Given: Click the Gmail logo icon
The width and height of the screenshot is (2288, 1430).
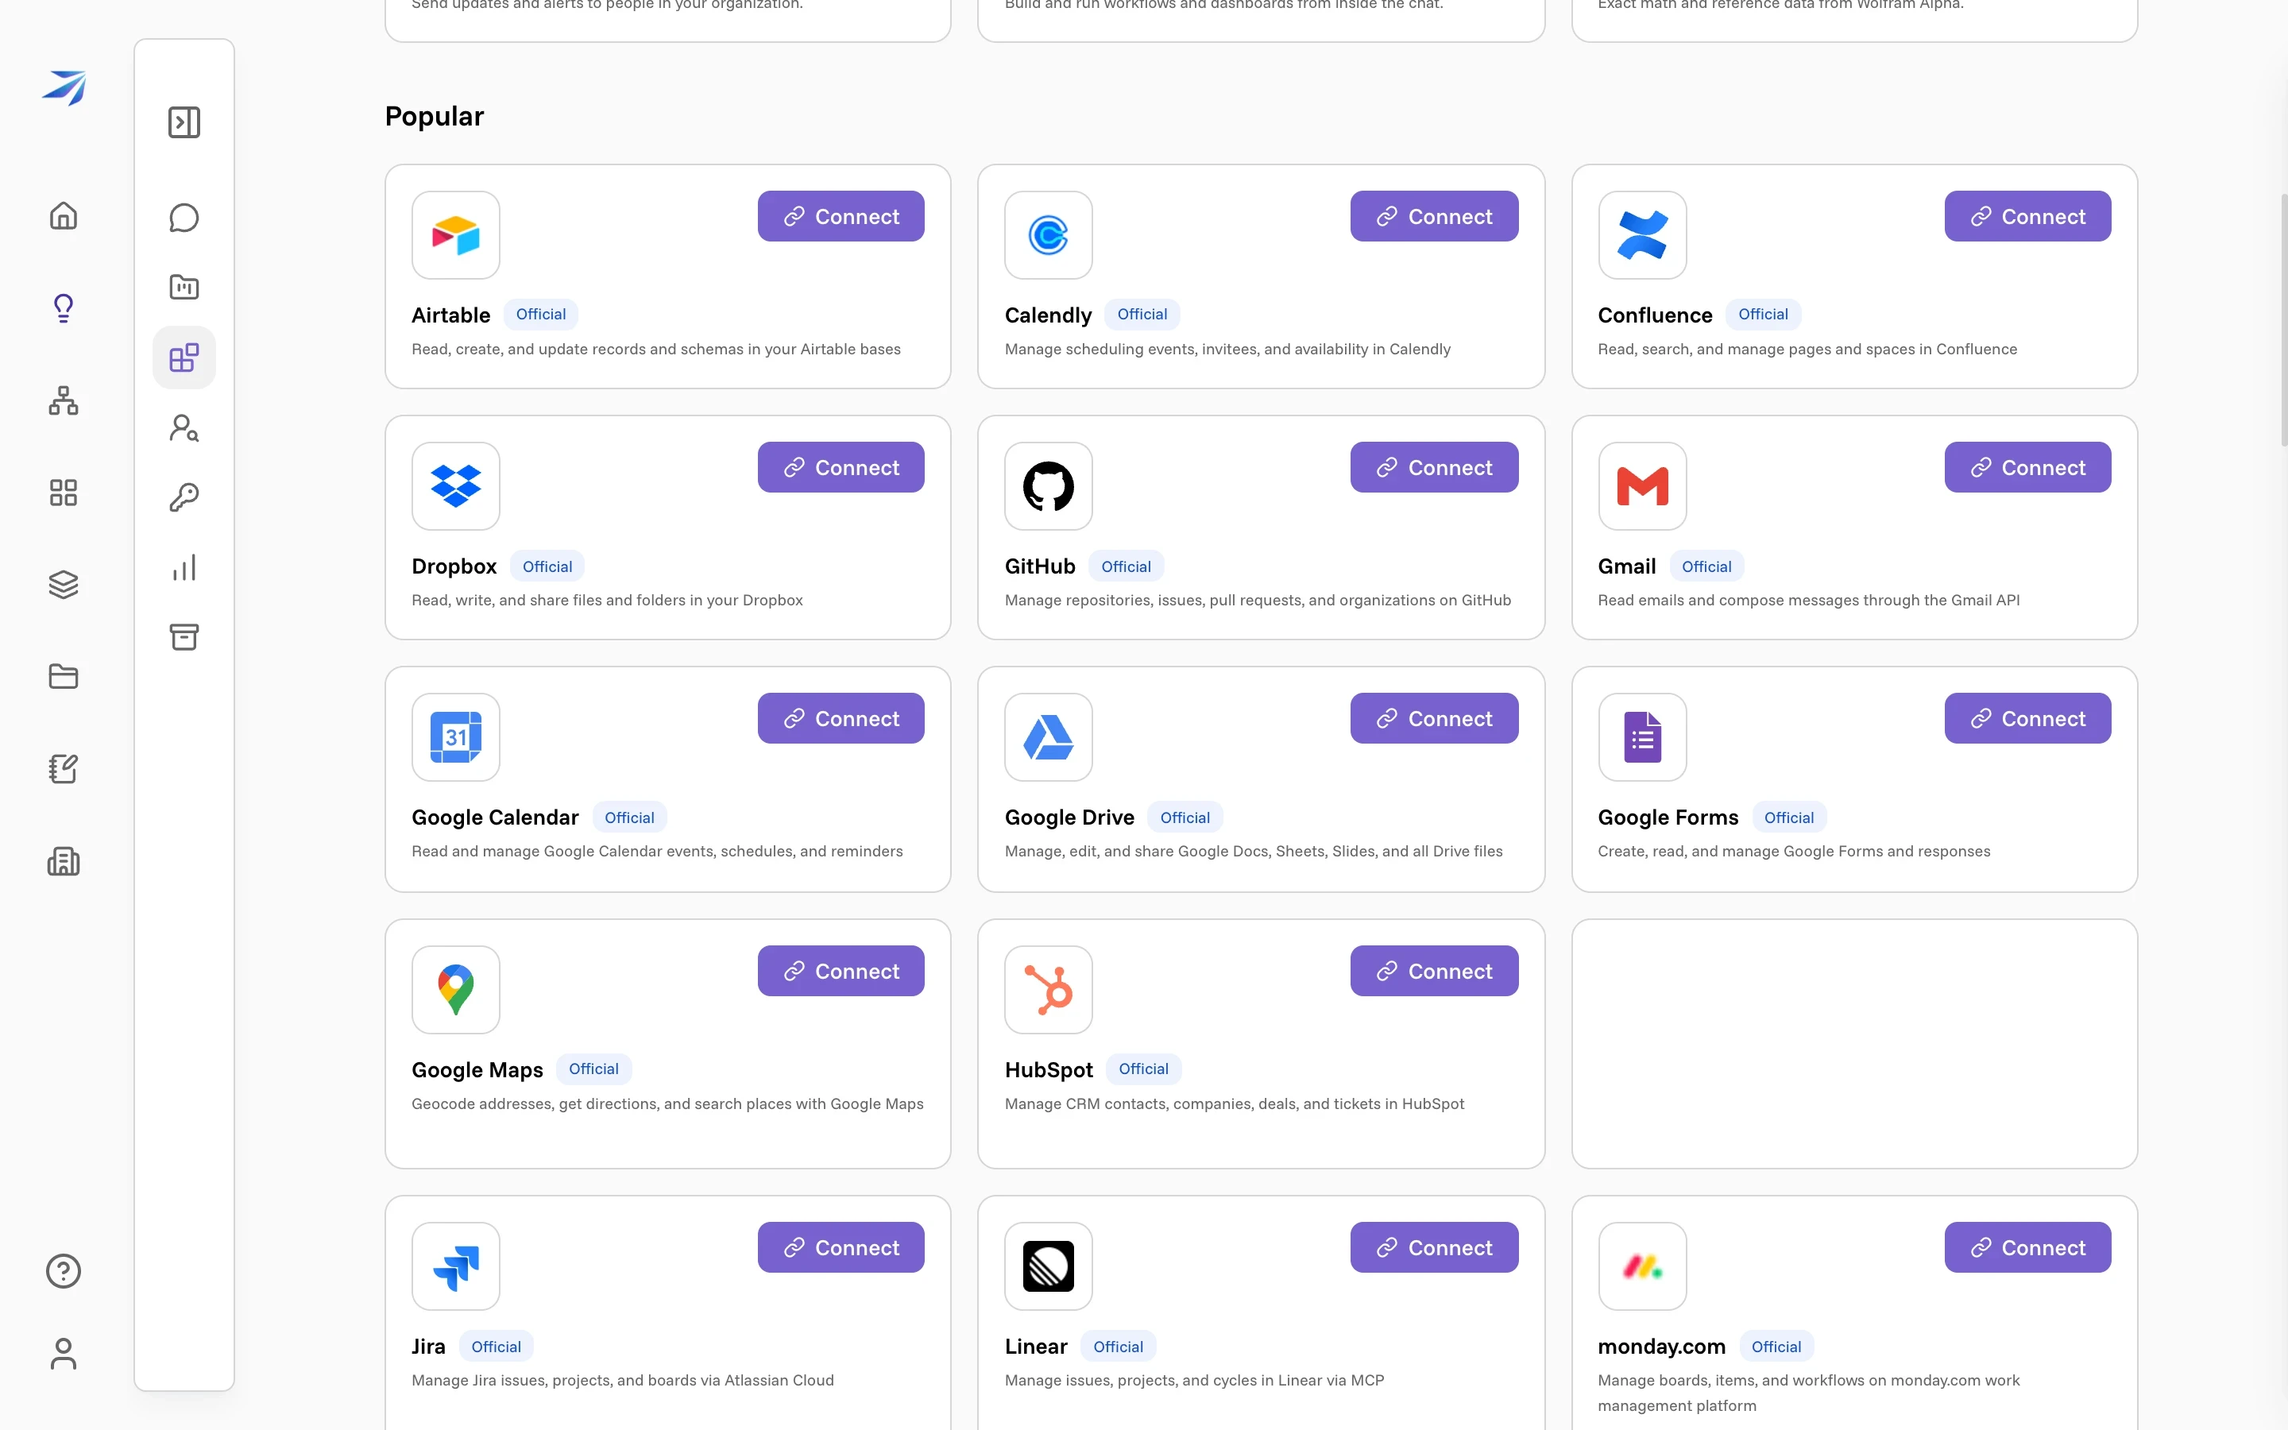Looking at the screenshot, I should pos(1642,486).
